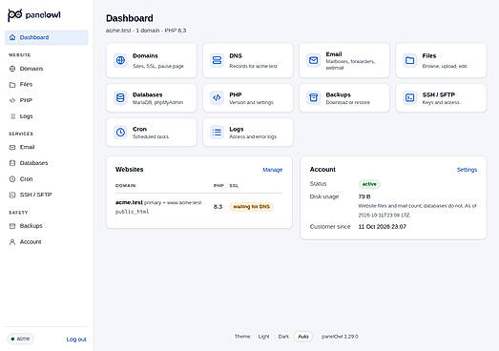Click the folder icon on Files card
This screenshot has height=351, width=499.
pos(410,60)
